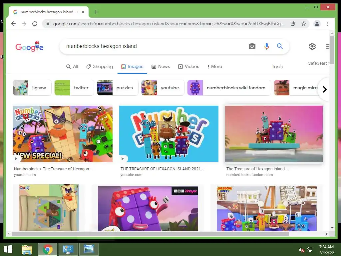Click numberblocks.fandom.com source link
Image resolution: width=341 pixels, height=256 pixels.
249,175
